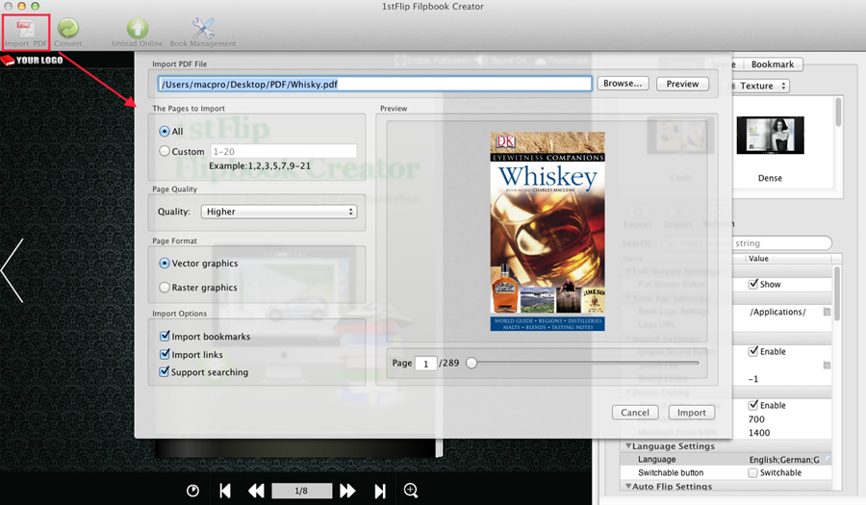Toggle Show full screen button checkbox
The width and height of the screenshot is (866, 505).
[x=752, y=284]
